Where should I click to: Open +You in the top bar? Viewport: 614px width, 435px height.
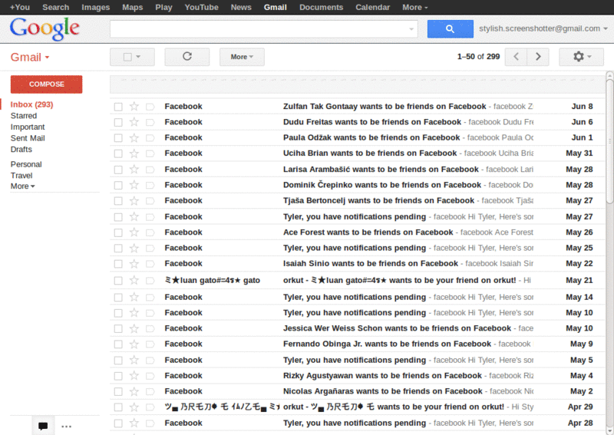coord(20,7)
